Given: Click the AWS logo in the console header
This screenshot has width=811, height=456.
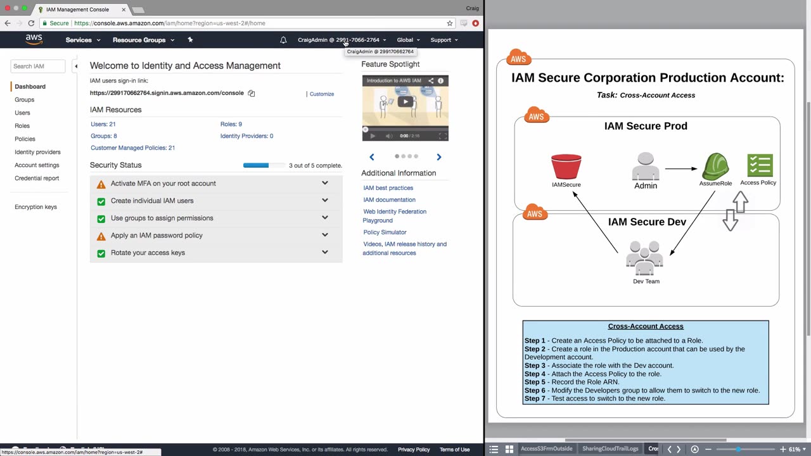Looking at the screenshot, I should coord(34,39).
